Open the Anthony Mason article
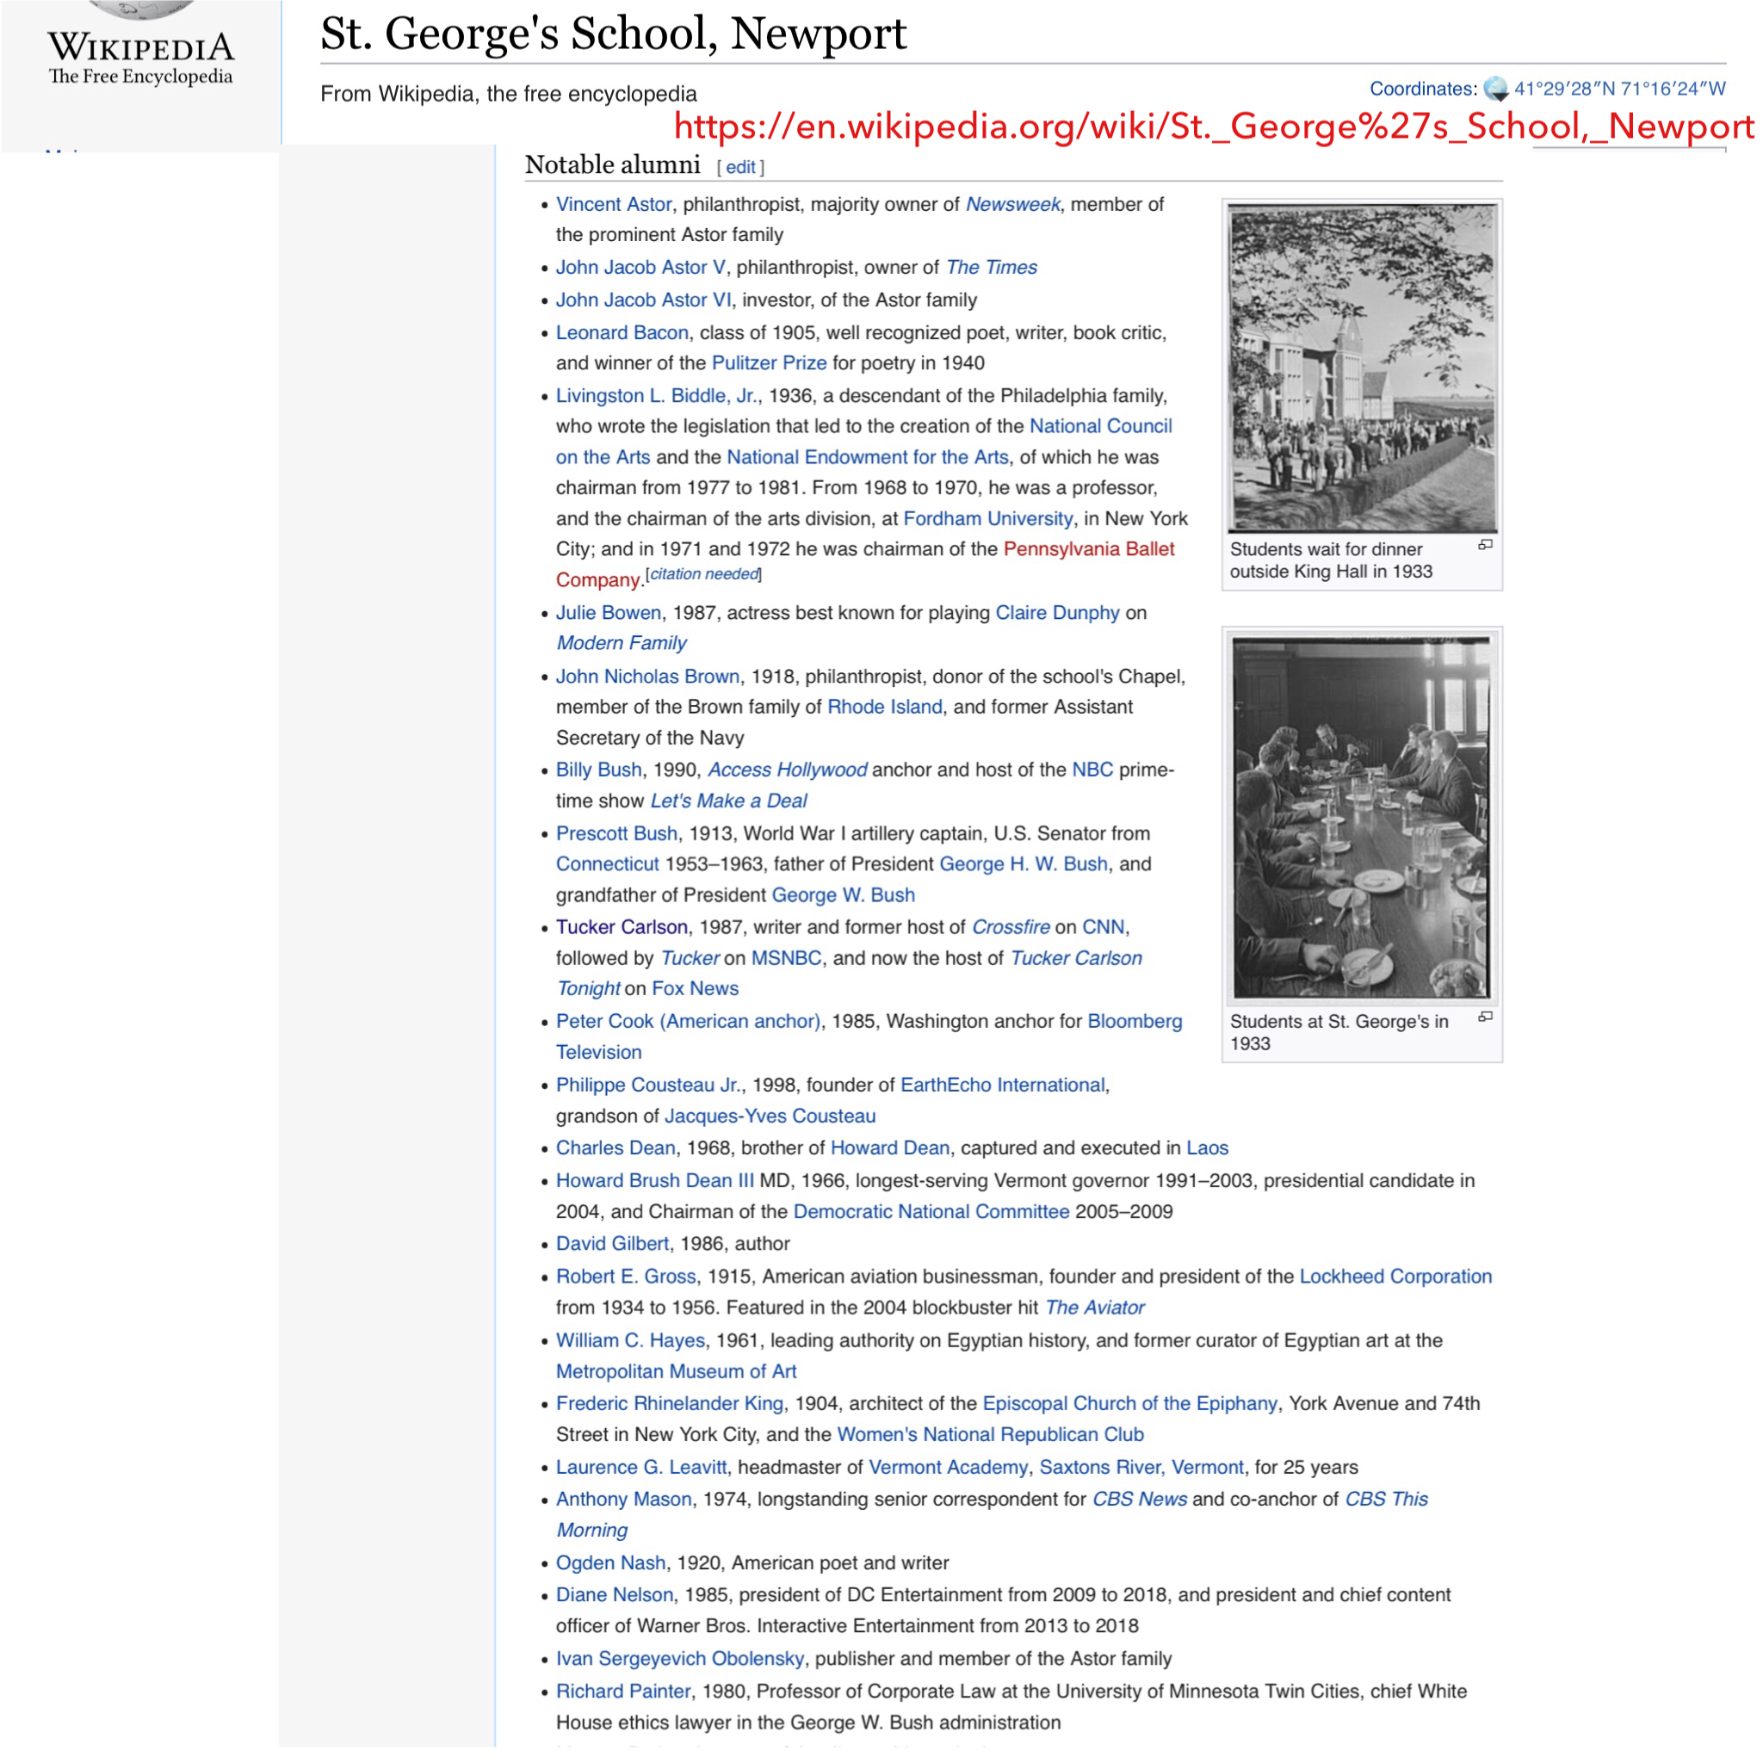This screenshot has width=1763, height=1763. click(624, 1500)
